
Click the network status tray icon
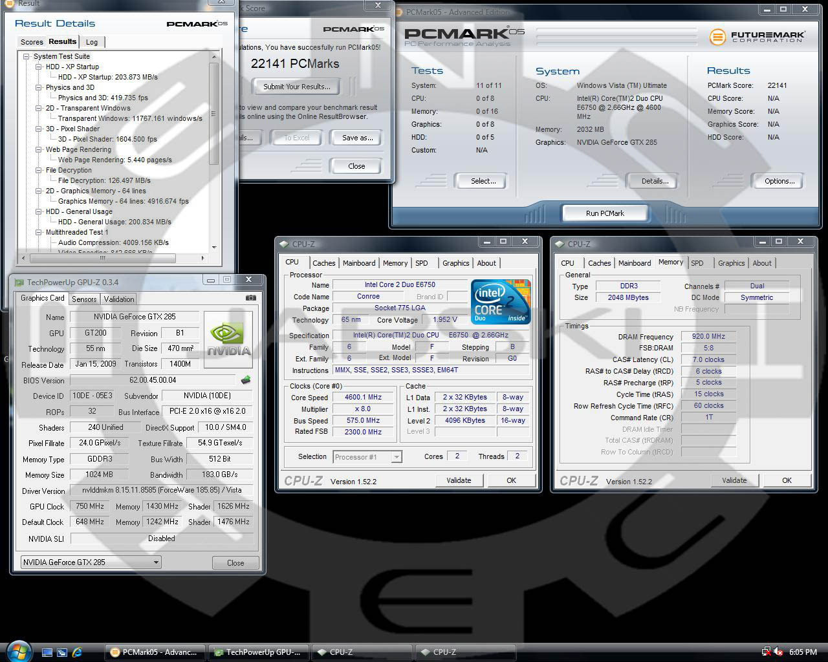pyautogui.click(x=767, y=652)
